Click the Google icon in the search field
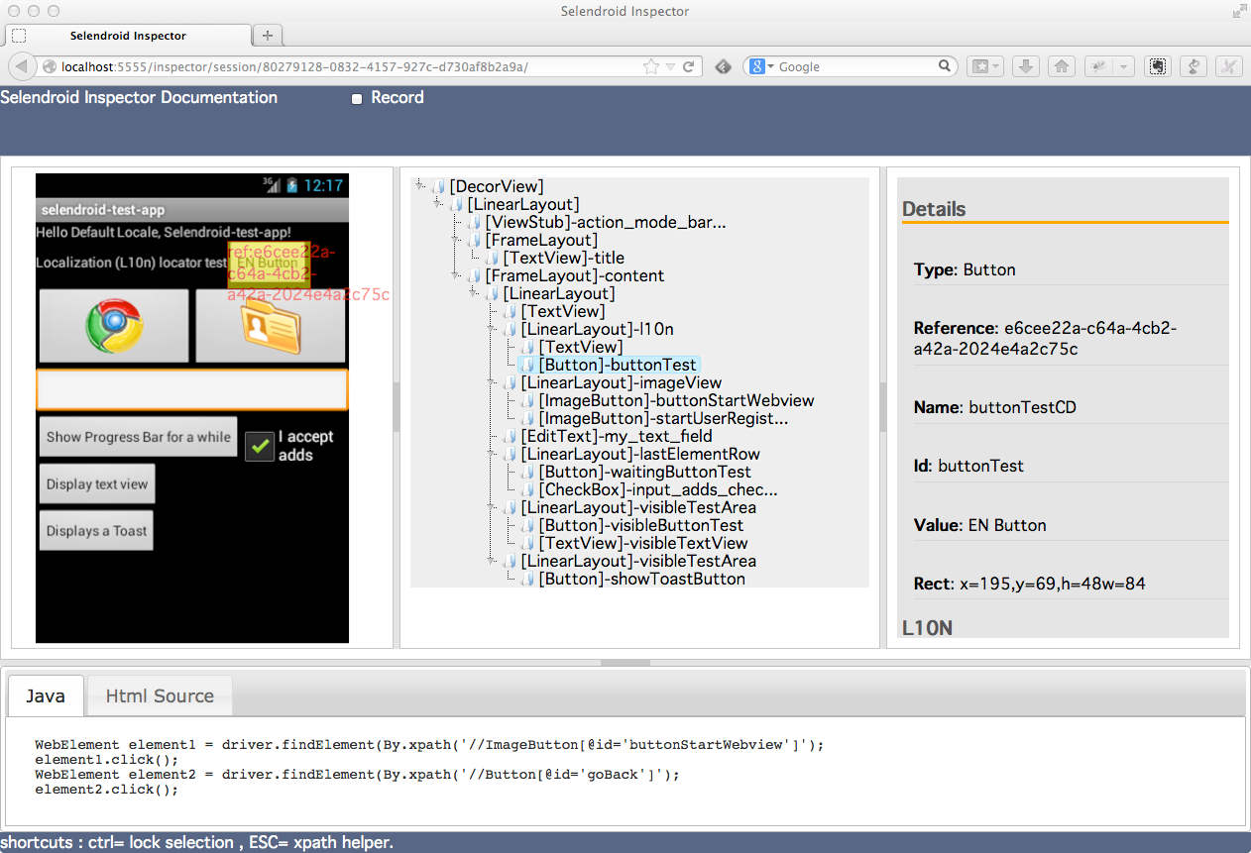The height and width of the screenshot is (853, 1251). tap(756, 66)
